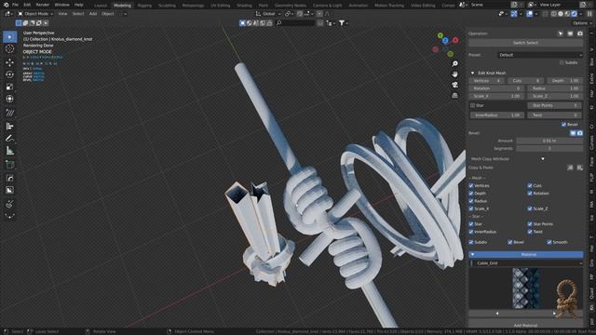Toggle the Subdiv checkbox under Preset
The width and height of the screenshot is (596, 335).
point(562,62)
